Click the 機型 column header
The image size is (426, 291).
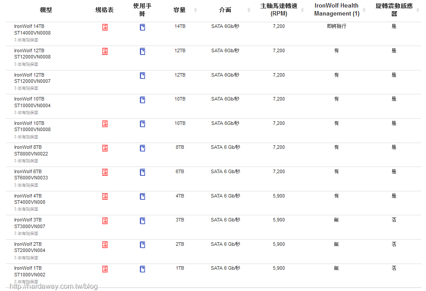point(46,10)
